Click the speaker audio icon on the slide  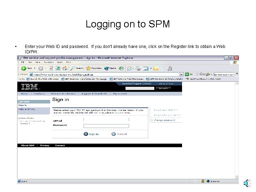[247, 183]
